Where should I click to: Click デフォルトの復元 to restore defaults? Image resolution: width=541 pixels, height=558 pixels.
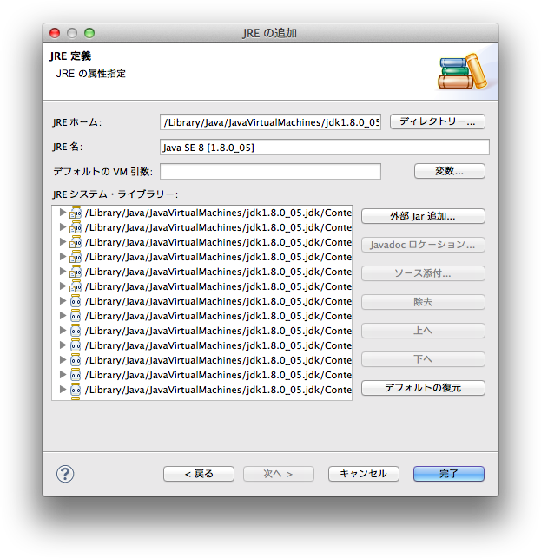(x=423, y=388)
